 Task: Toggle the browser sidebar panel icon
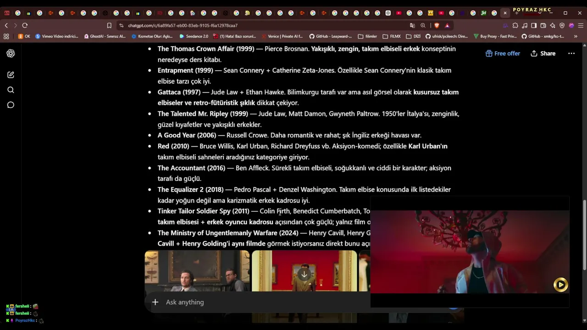click(x=534, y=26)
